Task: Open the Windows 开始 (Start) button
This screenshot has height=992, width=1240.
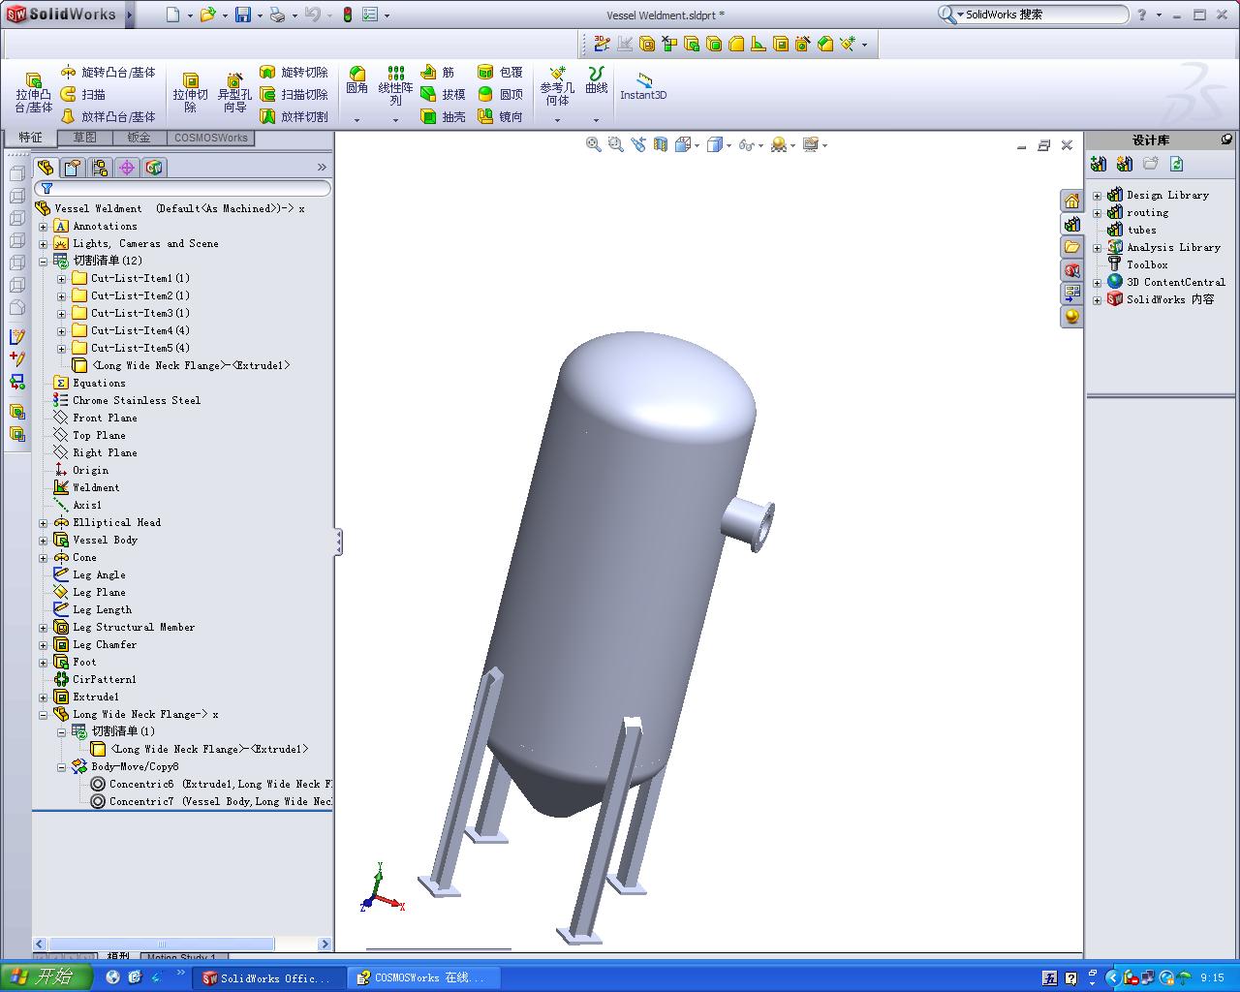Action: [46, 977]
